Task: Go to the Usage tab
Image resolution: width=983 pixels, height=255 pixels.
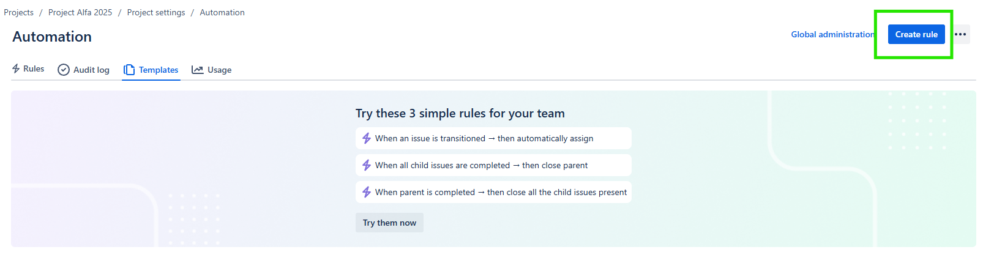Action: tap(219, 70)
